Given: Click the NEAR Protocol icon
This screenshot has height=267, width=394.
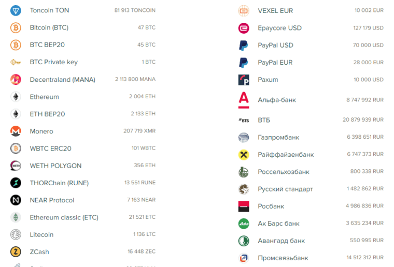Looking at the screenshot, I should (16, 200).
